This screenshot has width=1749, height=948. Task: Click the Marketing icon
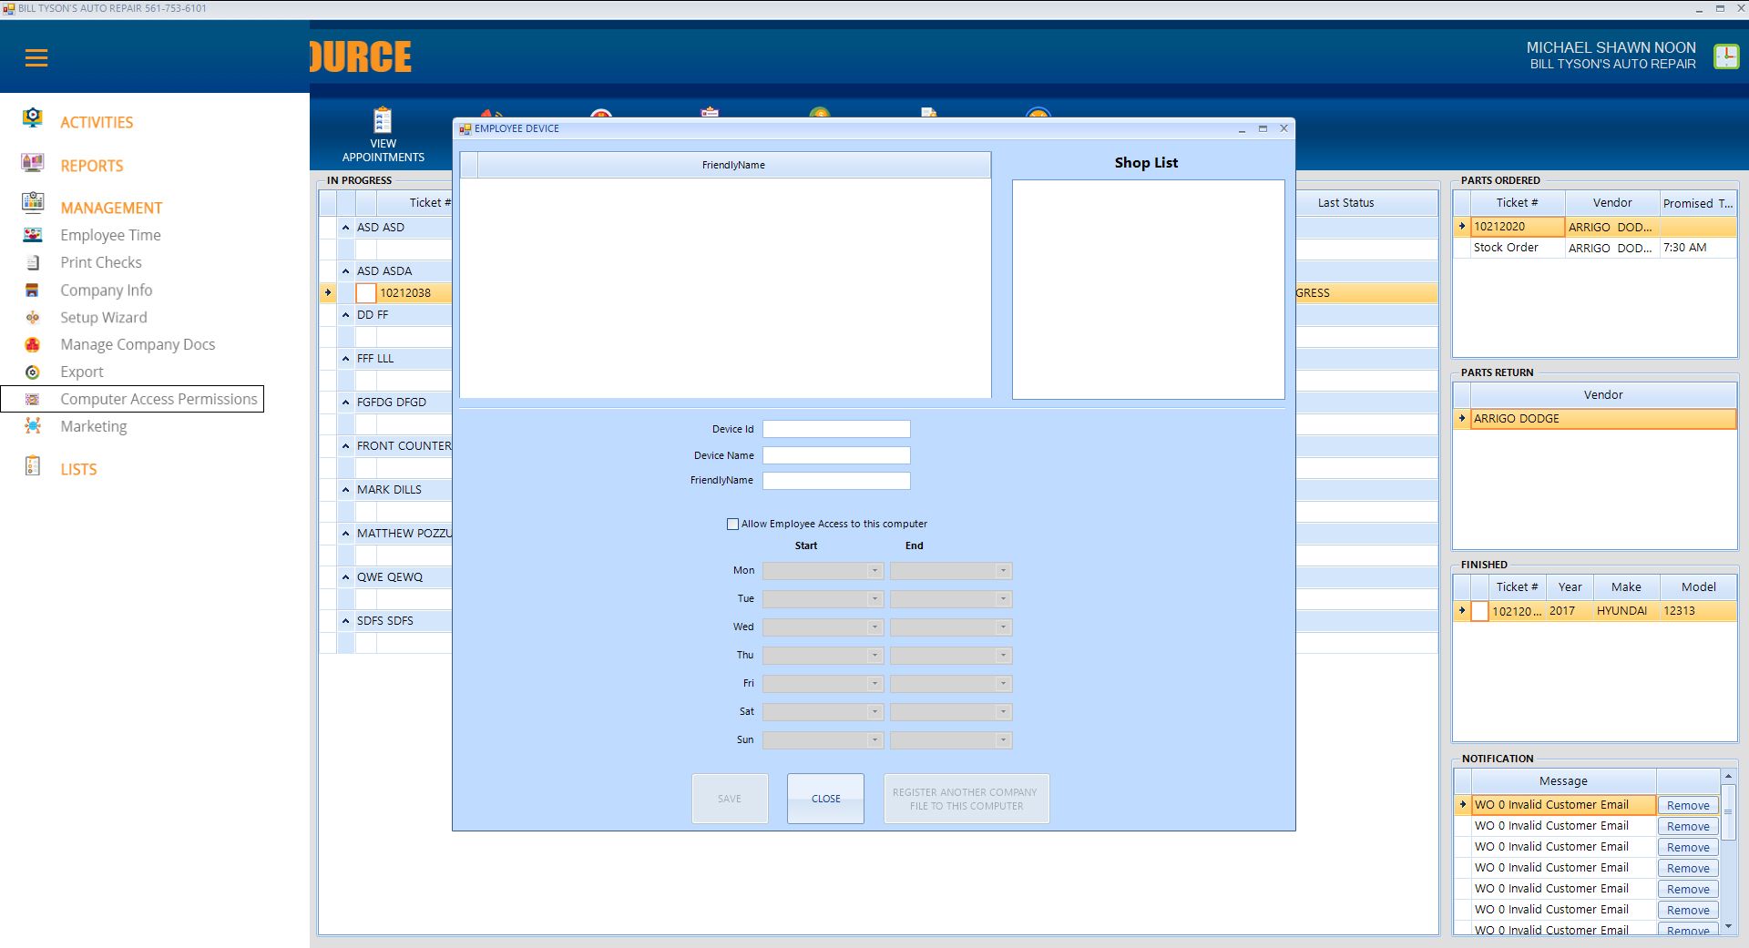click(x=33, y=426)
